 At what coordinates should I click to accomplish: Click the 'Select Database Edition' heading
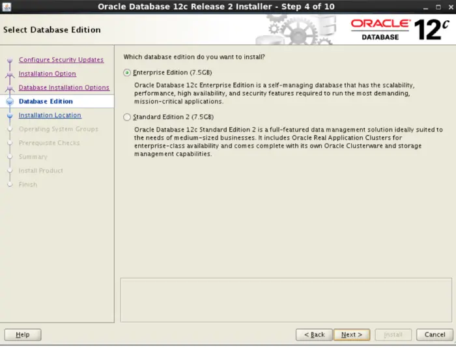[x=51, y=30]
